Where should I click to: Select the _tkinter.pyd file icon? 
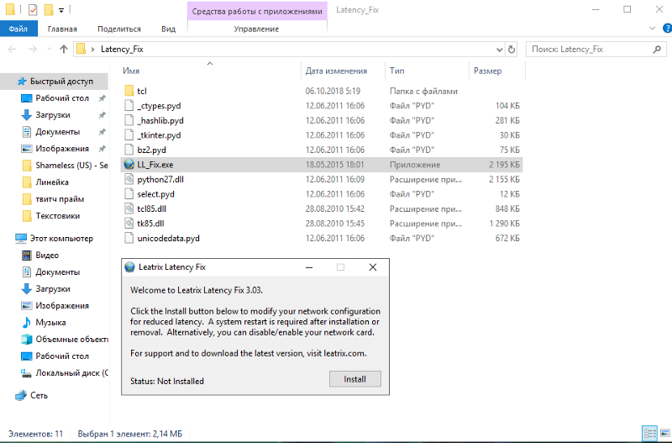click(129, 135)
